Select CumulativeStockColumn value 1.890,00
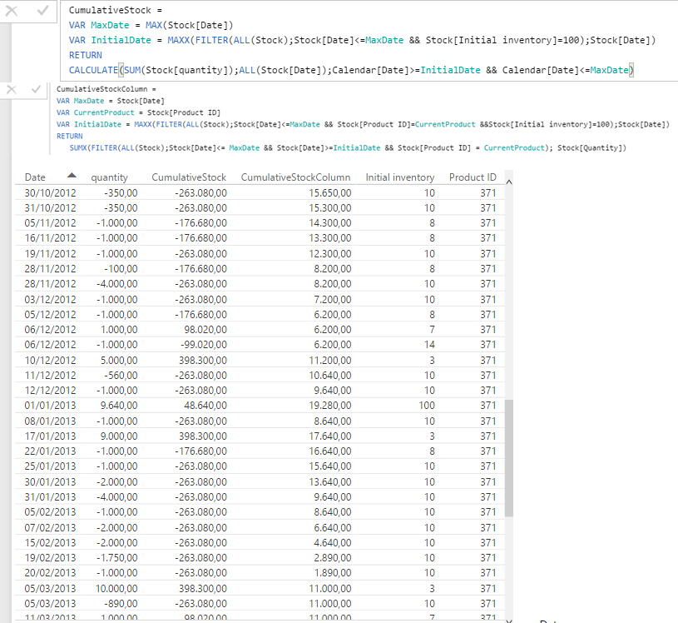This screenshot has height=623, width=678. coord(333,573)
